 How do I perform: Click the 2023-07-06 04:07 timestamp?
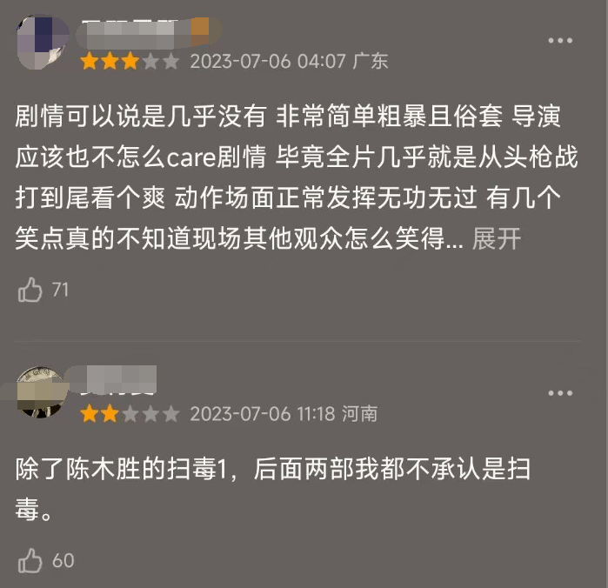click(268, 61)
